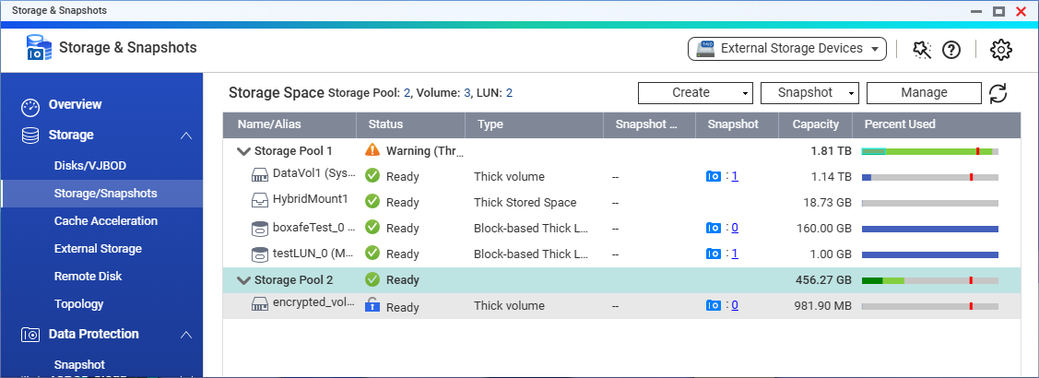The height and width of the screenshot is (378, 1039).
Task: Select Cache Acceleration in sidebar
Action: pyautogui.click(x=105, y=221)
